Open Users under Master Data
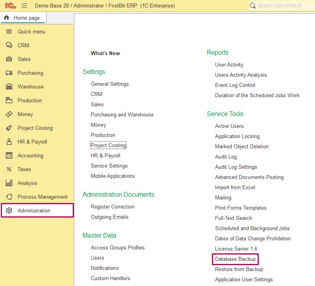The width and height of the screenshot is (315, 286). 98,258
